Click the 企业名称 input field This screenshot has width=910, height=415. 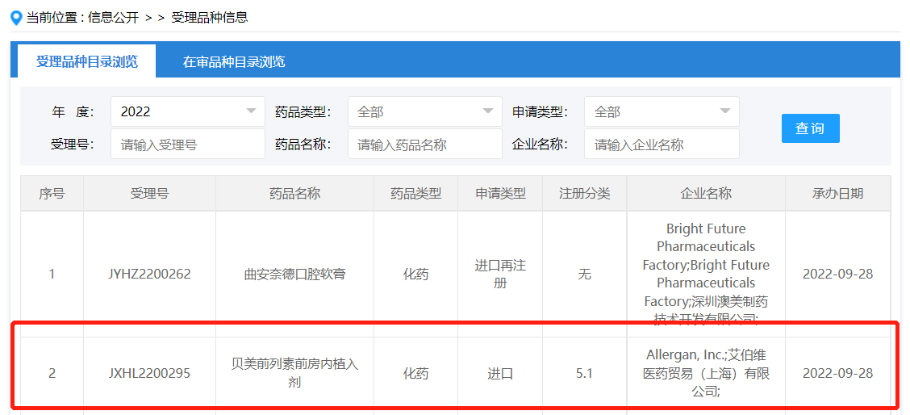[662, 145]
